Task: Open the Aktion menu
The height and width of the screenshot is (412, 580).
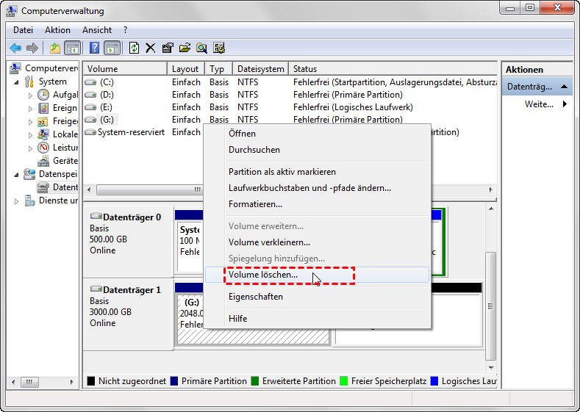Action: [57, 30]
